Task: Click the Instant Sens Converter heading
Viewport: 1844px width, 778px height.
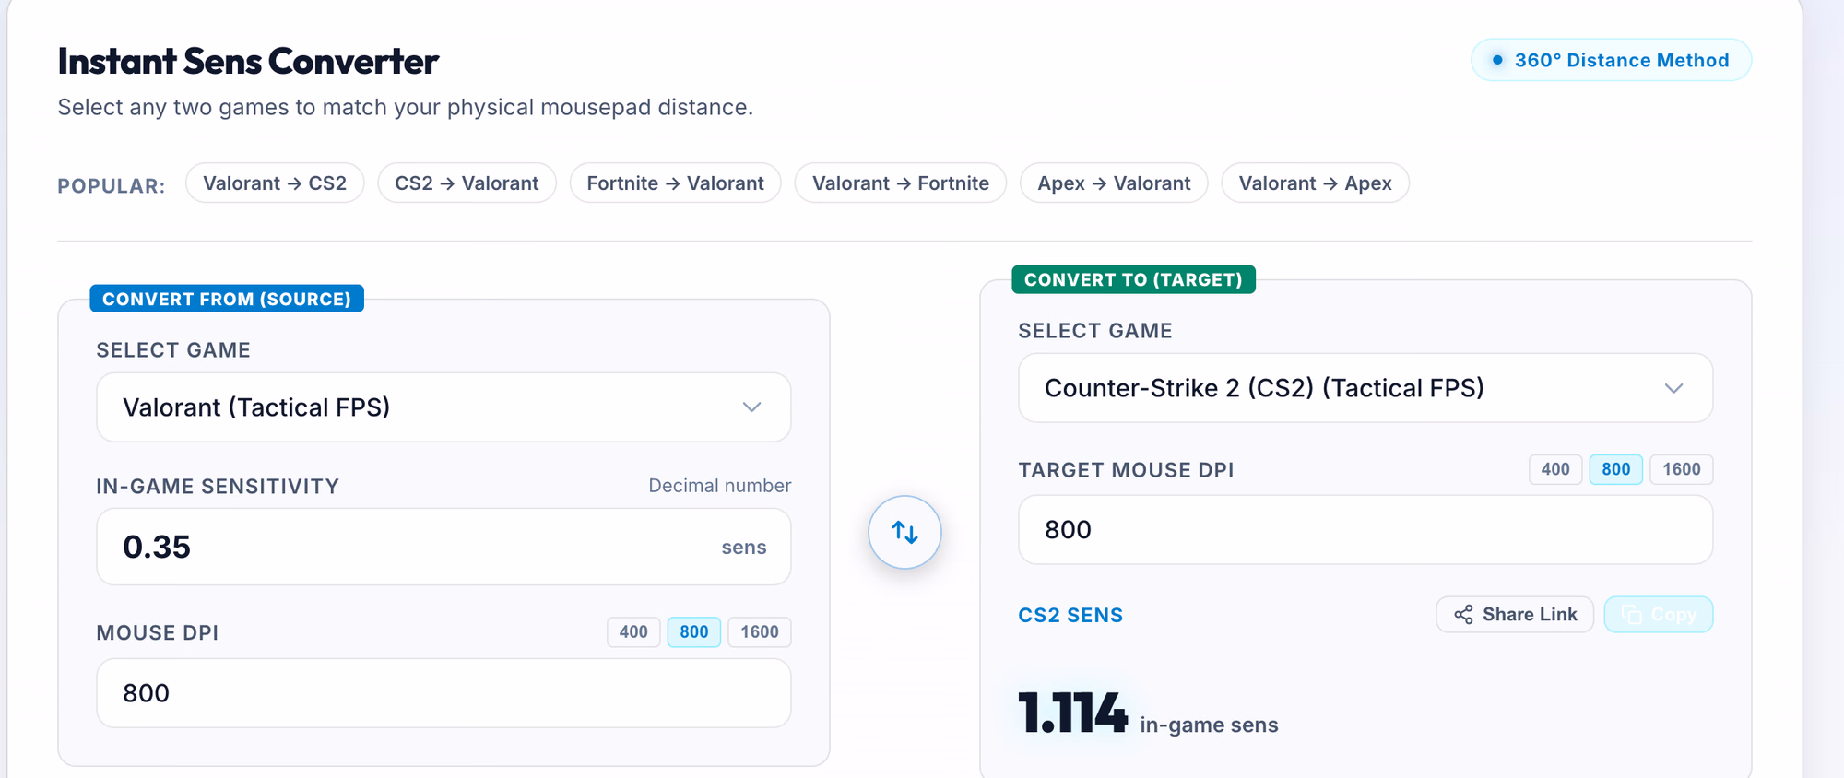Action: coord(248,62)
